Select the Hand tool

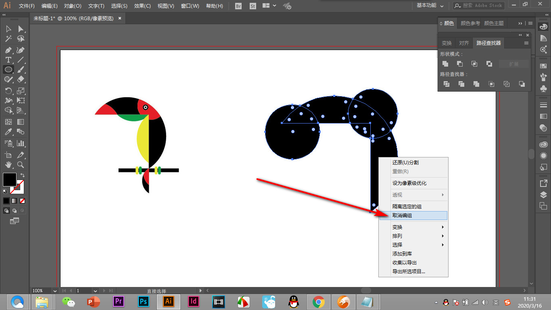(8, 165)
